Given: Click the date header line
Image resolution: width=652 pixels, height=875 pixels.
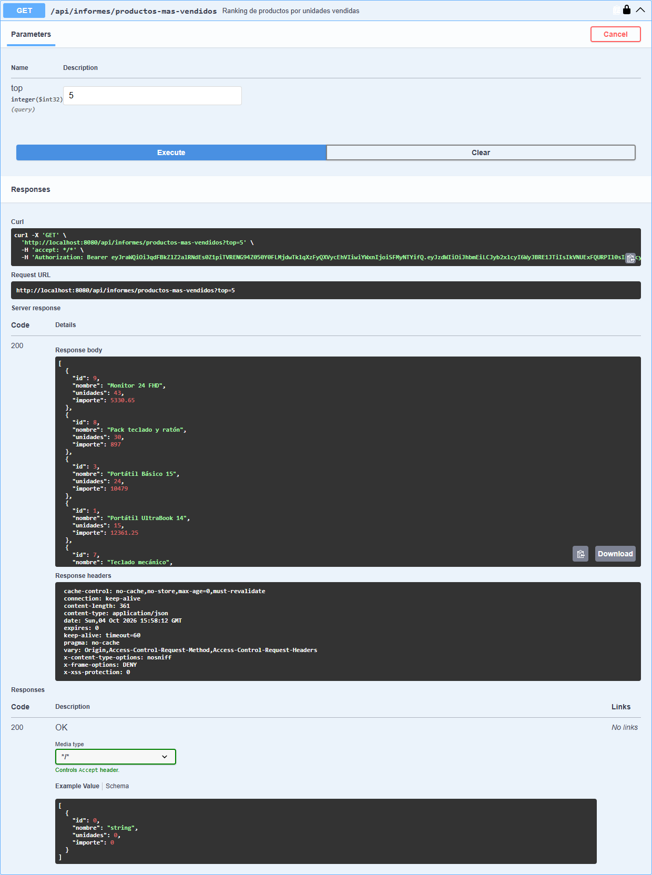Looking at the screenshot, I should [x=123, y=620].
